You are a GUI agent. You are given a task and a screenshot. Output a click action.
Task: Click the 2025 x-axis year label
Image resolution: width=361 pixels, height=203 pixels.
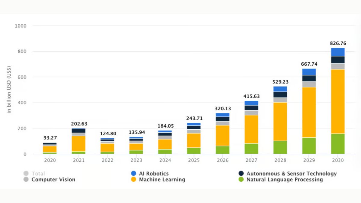(x=194, y=160)
